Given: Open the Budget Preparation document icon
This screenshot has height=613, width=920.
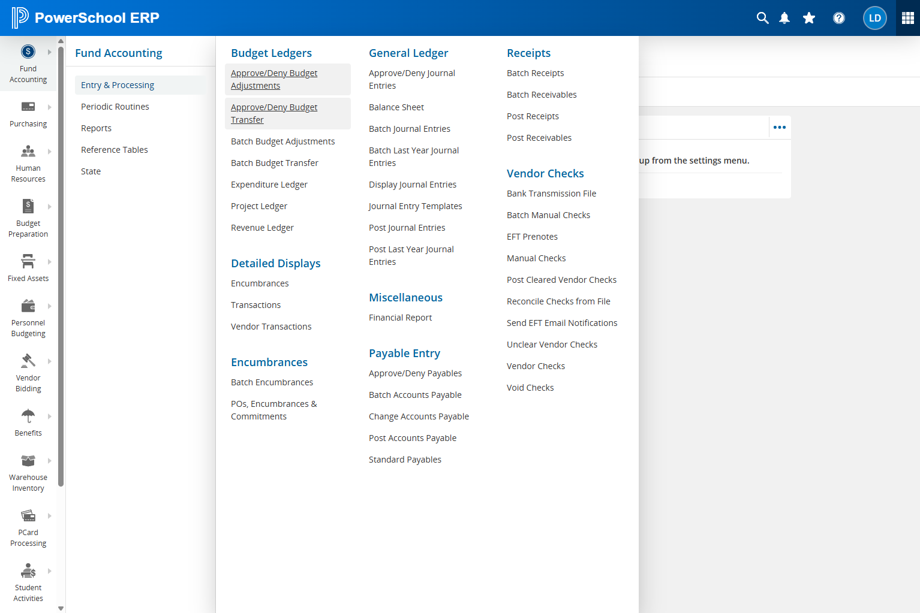Looking at the screenshot, I should point(28,206).
